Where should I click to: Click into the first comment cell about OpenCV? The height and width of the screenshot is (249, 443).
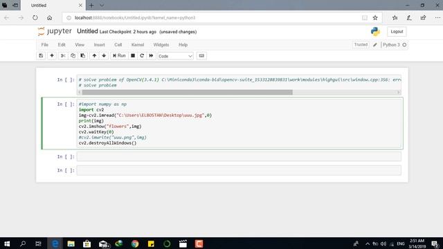239,82
